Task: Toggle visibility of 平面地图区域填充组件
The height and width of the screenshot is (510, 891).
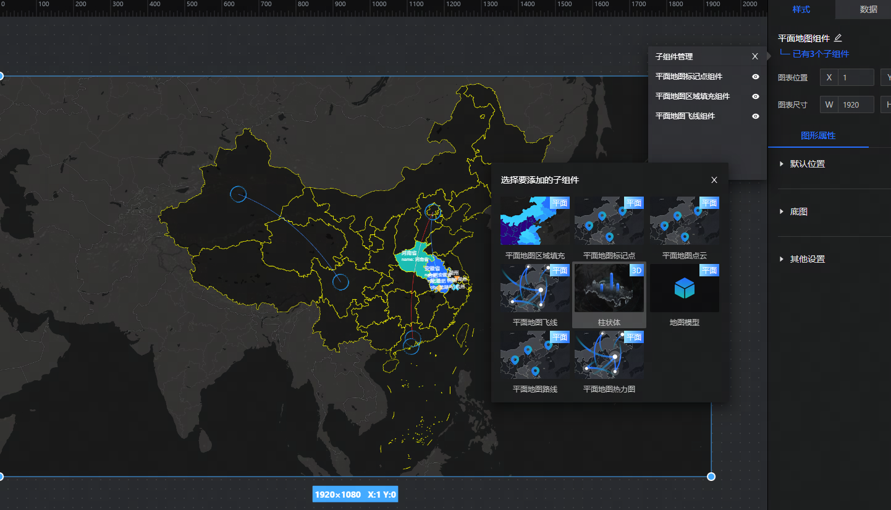Action: 755,96
